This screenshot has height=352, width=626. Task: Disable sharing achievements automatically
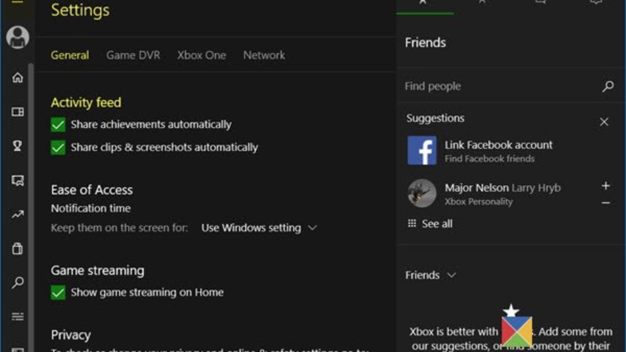57,125
